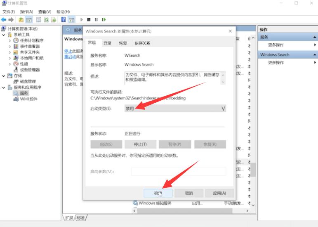Click the 重启动 this service link
The image size is (318, 227).
point(70,57)
